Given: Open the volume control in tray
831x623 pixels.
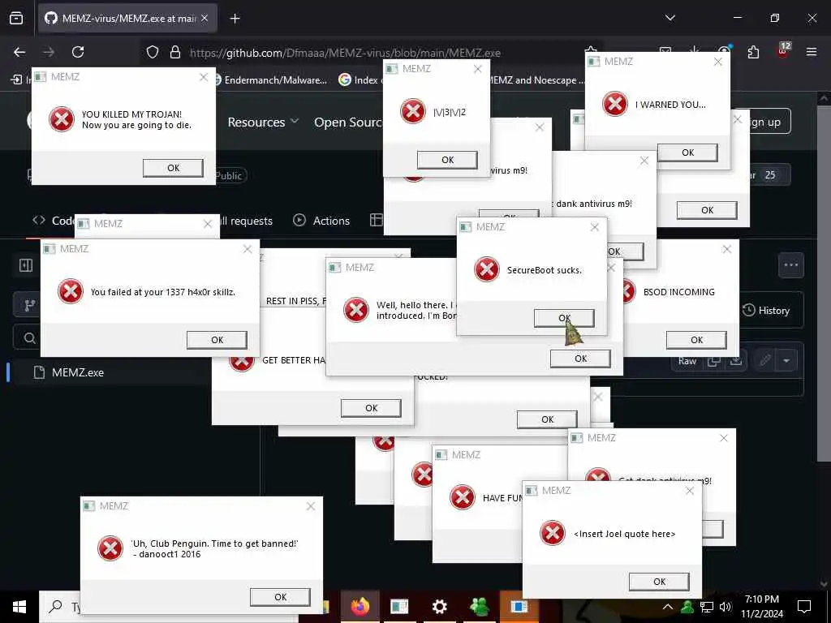Looking at the screenshot, I should click(726, 607).
